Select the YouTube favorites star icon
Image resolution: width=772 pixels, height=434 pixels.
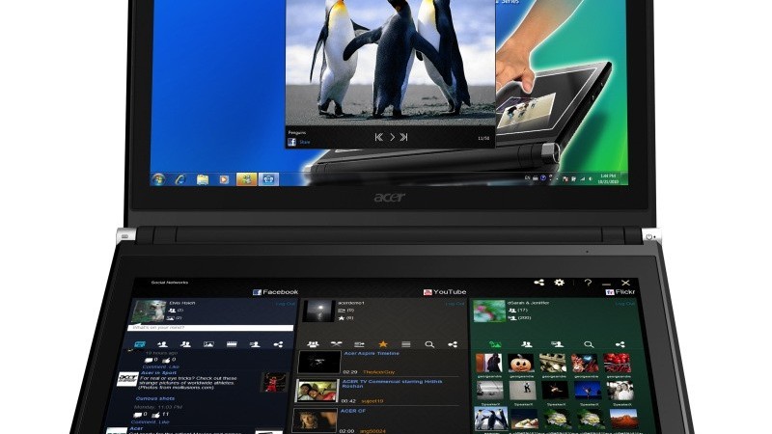coord(382,343)
